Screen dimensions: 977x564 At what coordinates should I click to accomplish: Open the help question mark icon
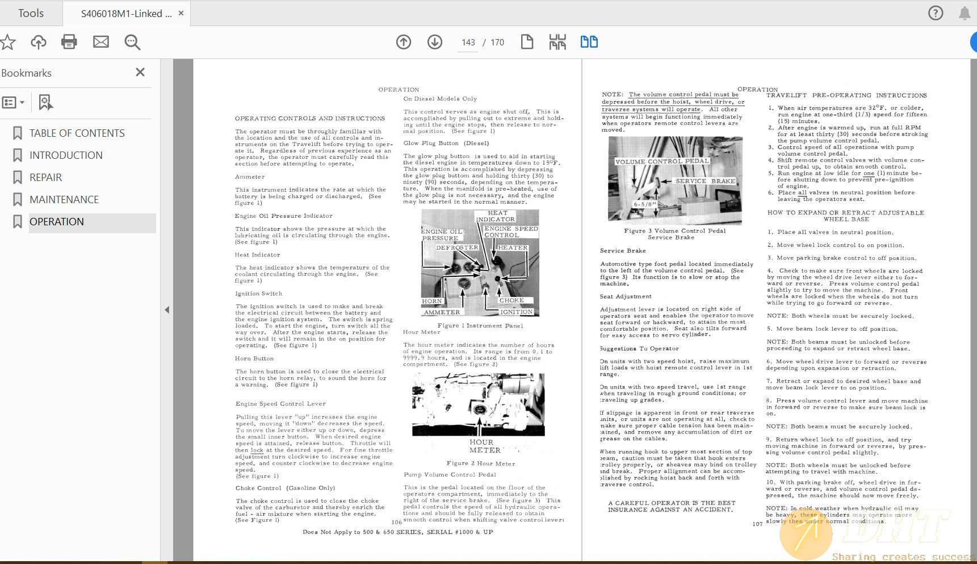coord(936,13)
